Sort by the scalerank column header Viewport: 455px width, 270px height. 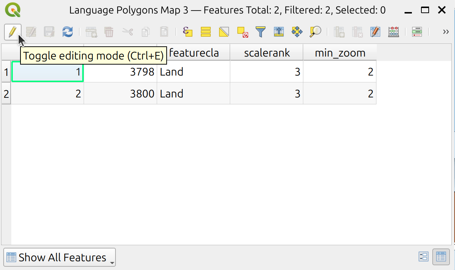click(x=266, y=53)
